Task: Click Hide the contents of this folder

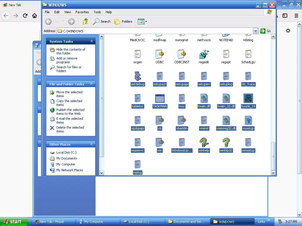Action: tap(71, 51)
